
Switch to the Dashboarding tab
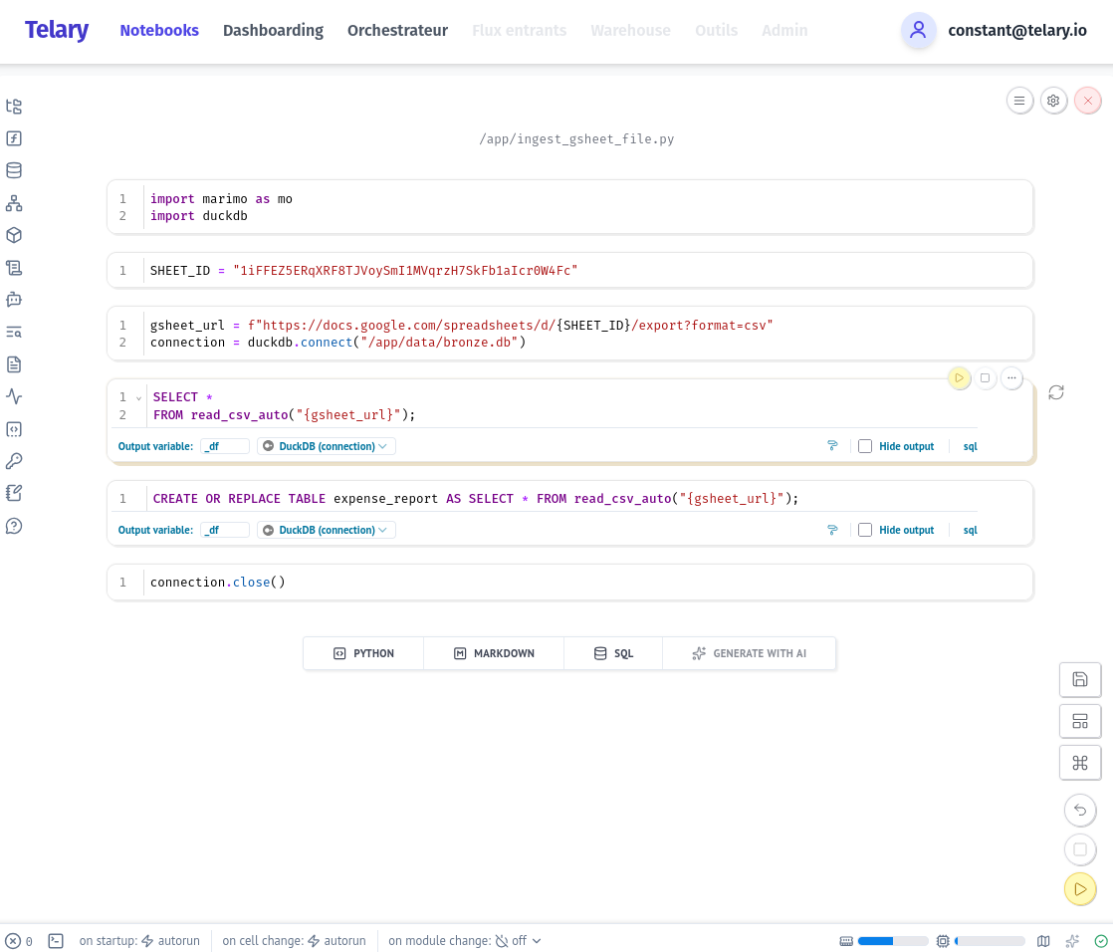point(273,31)
